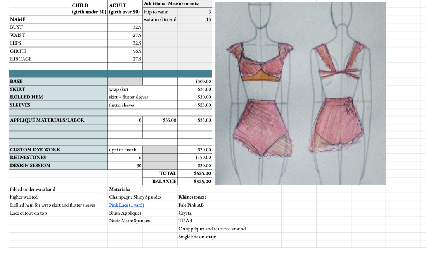The height and width of the screenshot is (254, 426).
Task: Click the CHILD (girth under 50) header
Action: point(89,9)
